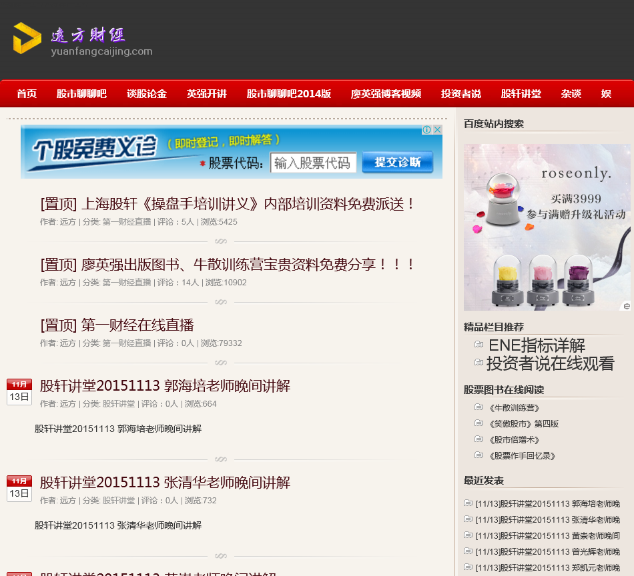634x576 pixels.
Task: Open 《笑傲股市》第四版 book link
Action: [x=524, y=424]
